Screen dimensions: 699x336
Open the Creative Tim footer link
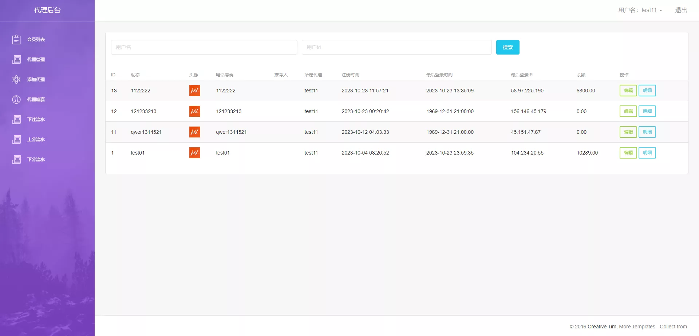coord(602,327)
